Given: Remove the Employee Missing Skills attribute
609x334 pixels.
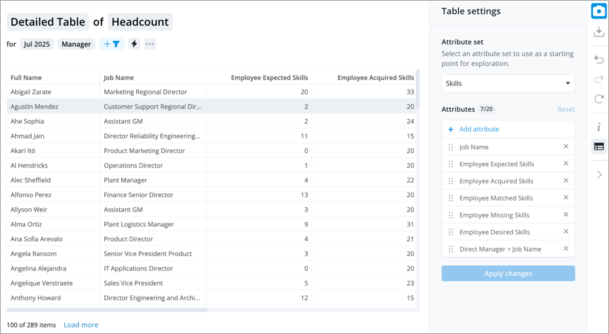Looking at the screenshot, I should [566, 215].
